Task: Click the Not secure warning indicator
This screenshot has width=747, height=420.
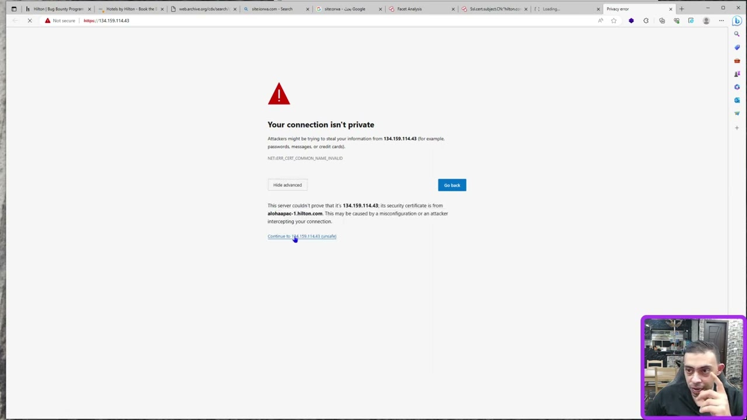Action: [x=60, y=20]
